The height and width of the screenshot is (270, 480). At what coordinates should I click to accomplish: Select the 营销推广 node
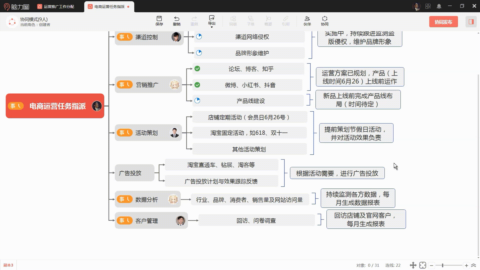pos(148,85)
